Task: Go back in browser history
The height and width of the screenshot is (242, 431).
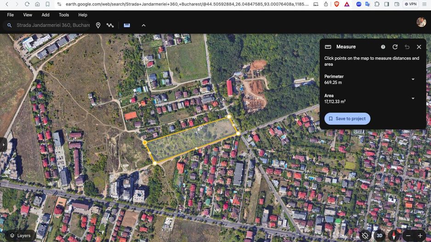Action: 7,4
